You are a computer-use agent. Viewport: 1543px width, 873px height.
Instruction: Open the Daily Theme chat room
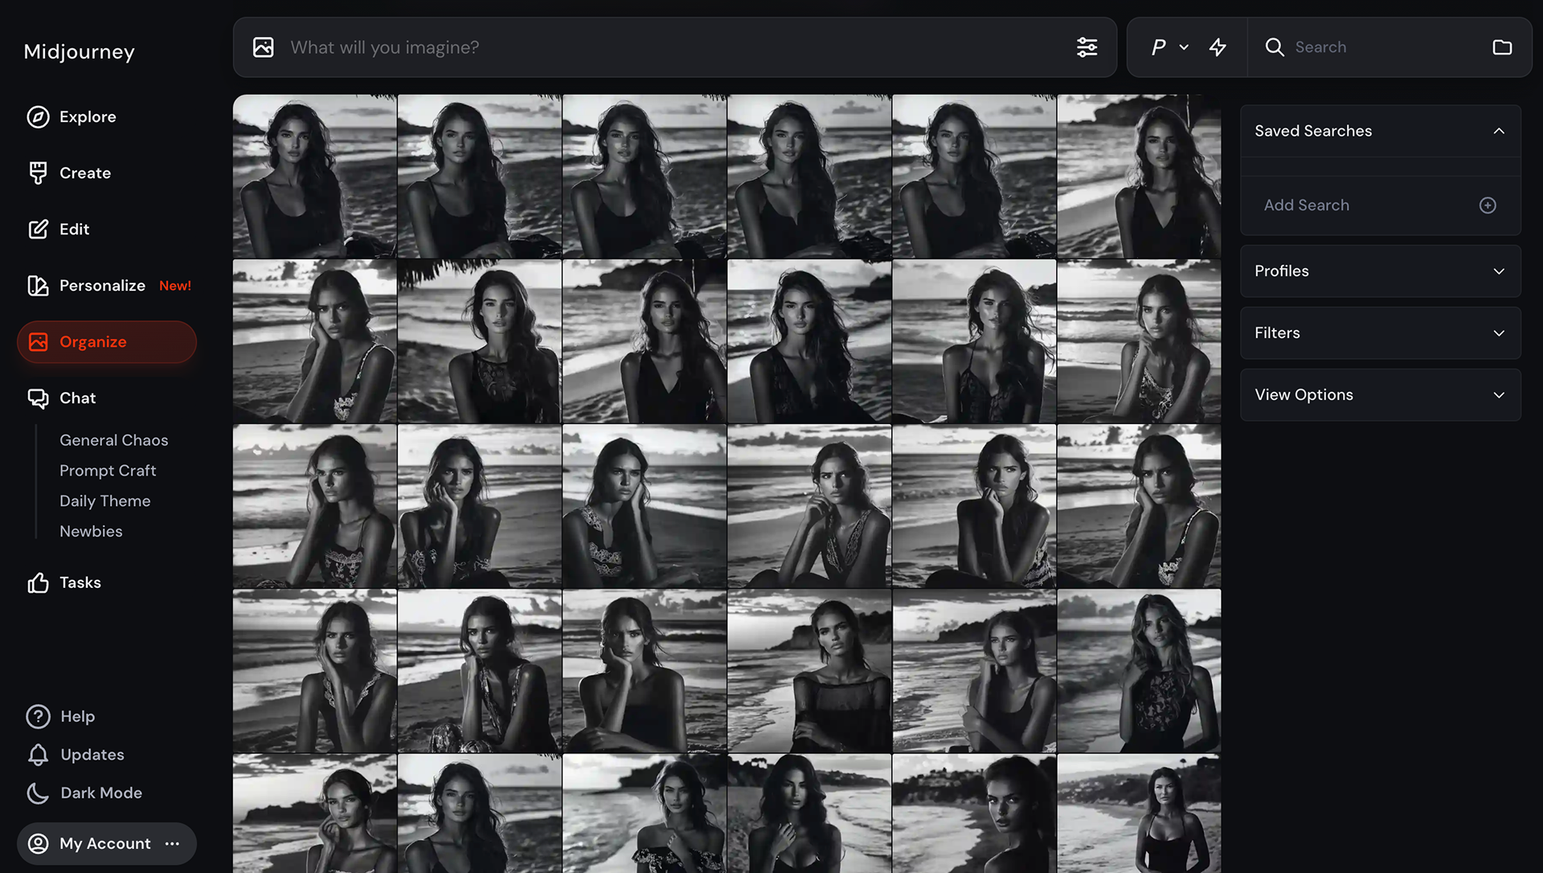click(x=104, y=501)
